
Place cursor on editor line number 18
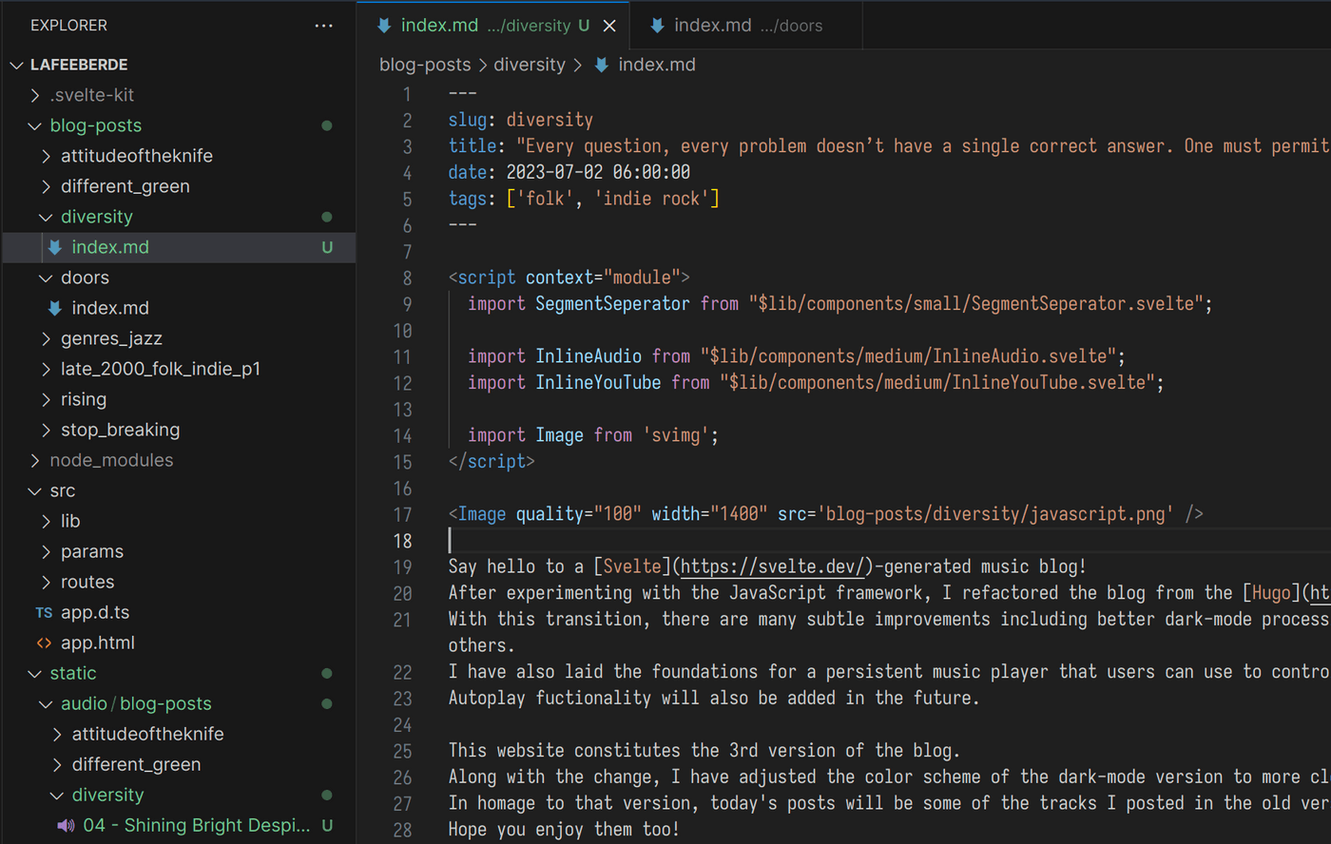pos(403,541)
